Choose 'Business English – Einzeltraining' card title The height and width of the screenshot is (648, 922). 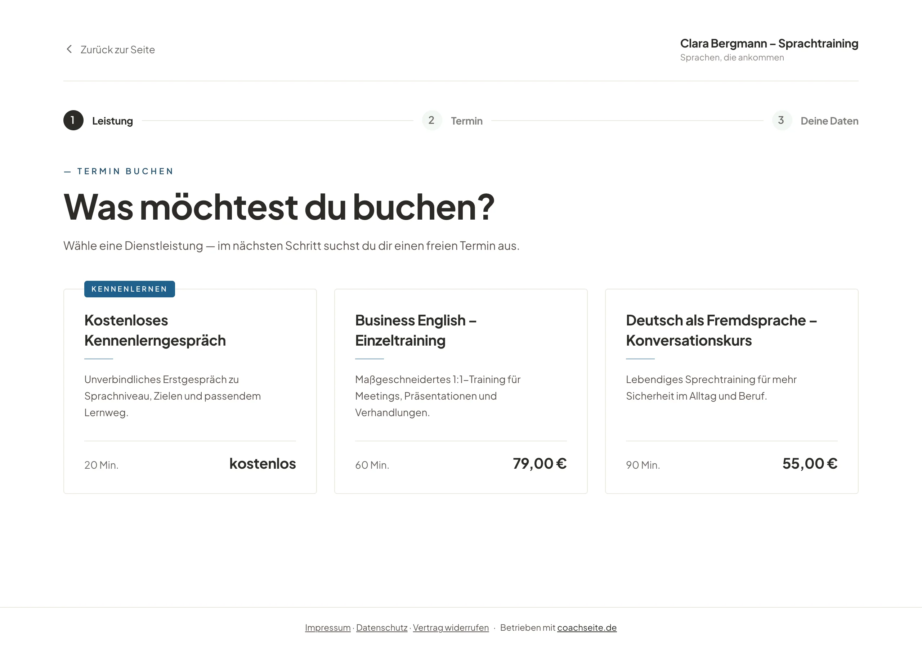tap(416, 330)
